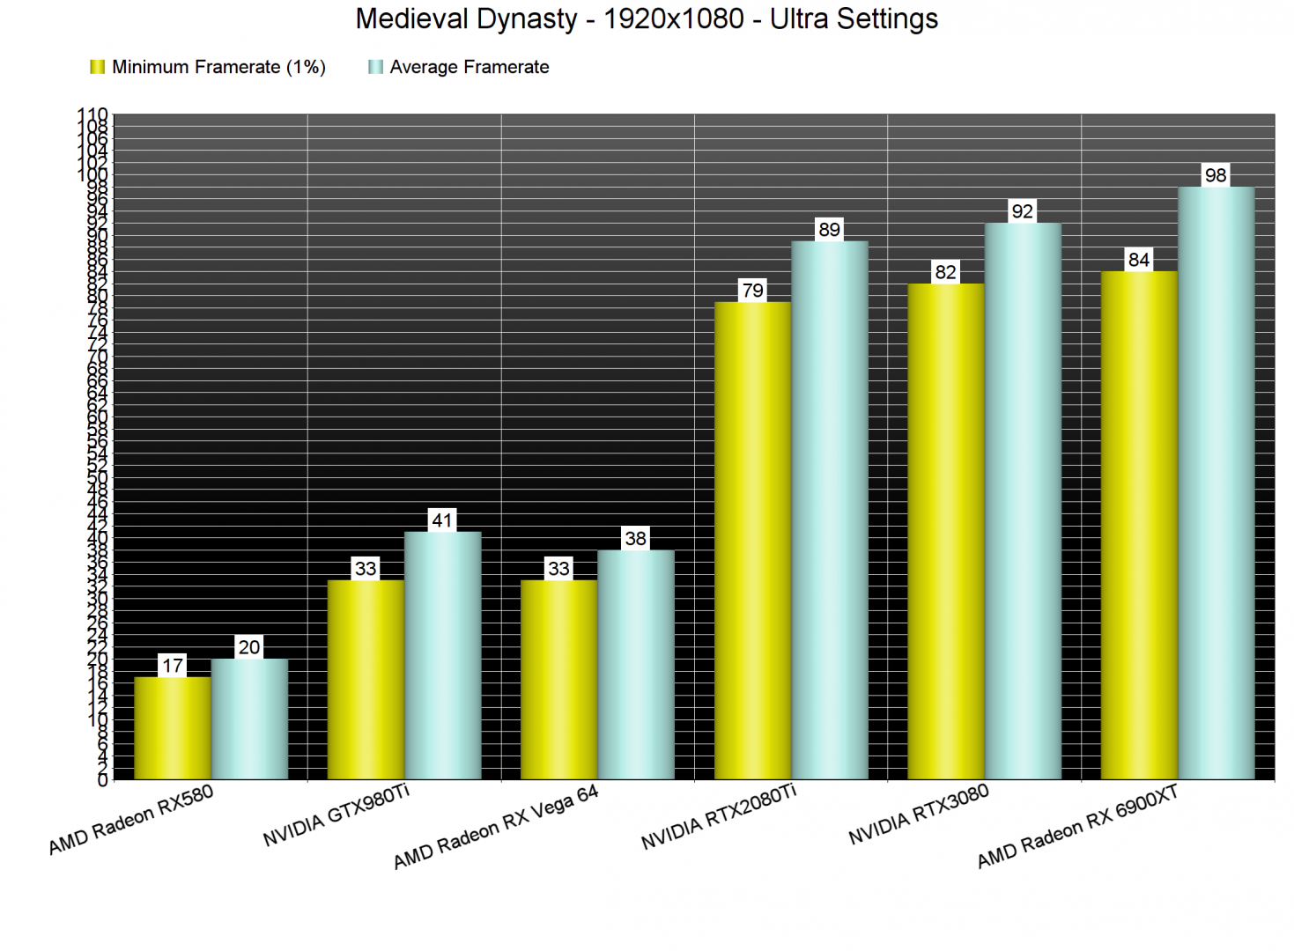Select the data label showing 17
This screenshot has height=951, width=1294.
173,666
